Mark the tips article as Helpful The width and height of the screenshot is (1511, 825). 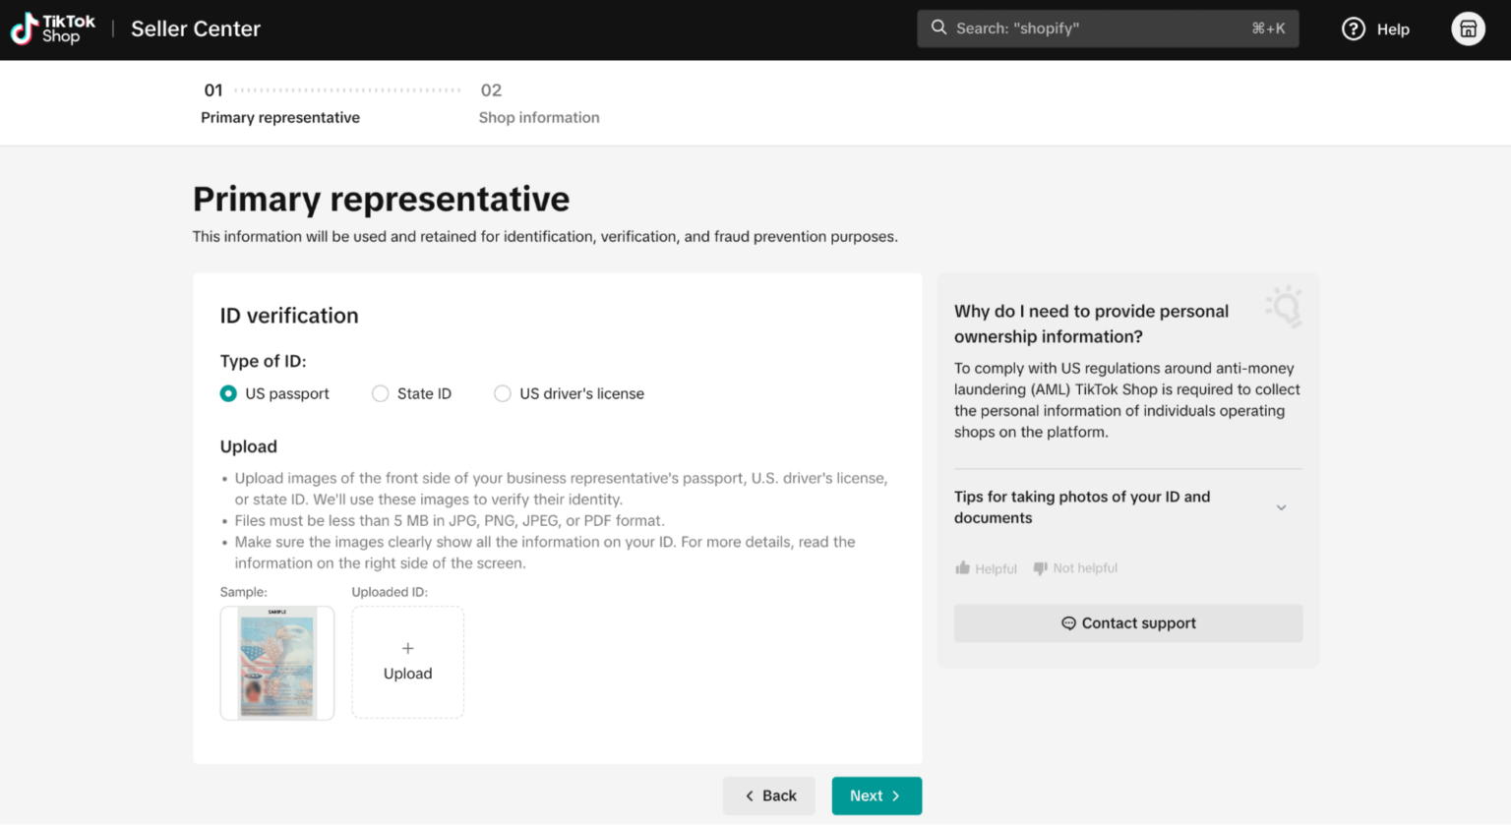coord(985,567)
